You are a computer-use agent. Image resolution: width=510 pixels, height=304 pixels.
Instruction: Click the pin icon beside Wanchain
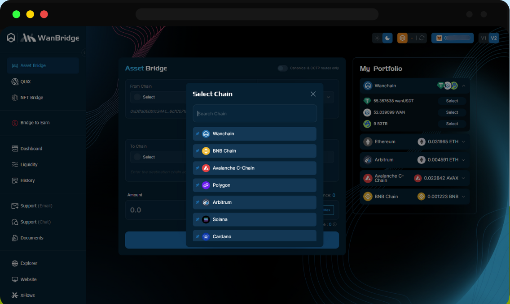(x=198, y=134)
